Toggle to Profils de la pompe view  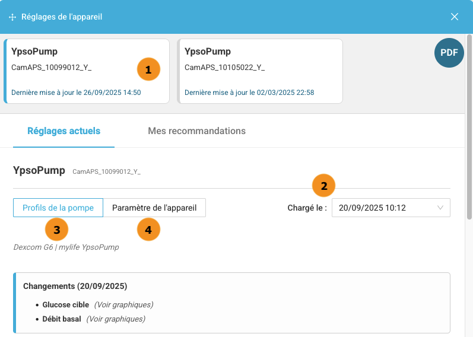coord(58,208)
